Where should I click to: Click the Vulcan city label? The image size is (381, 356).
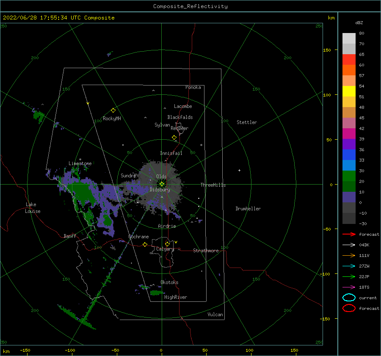(x=215, y=315)
